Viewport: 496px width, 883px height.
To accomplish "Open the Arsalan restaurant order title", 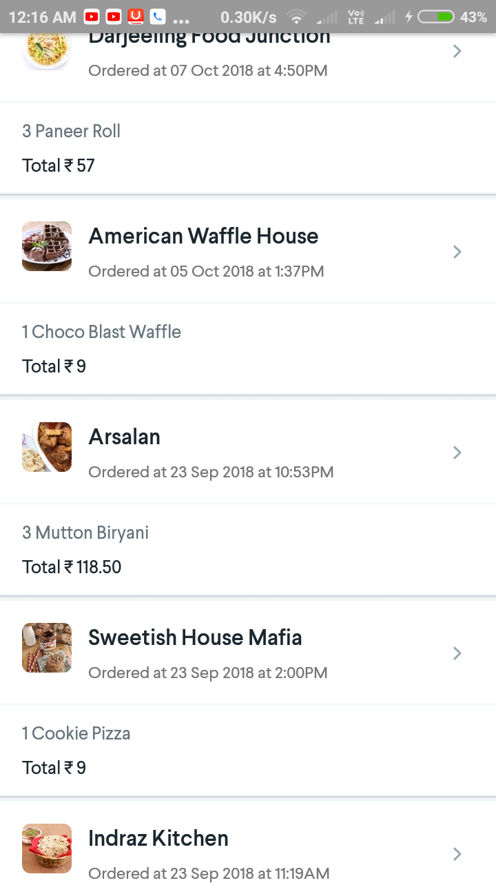I will (x=124, y=437).
